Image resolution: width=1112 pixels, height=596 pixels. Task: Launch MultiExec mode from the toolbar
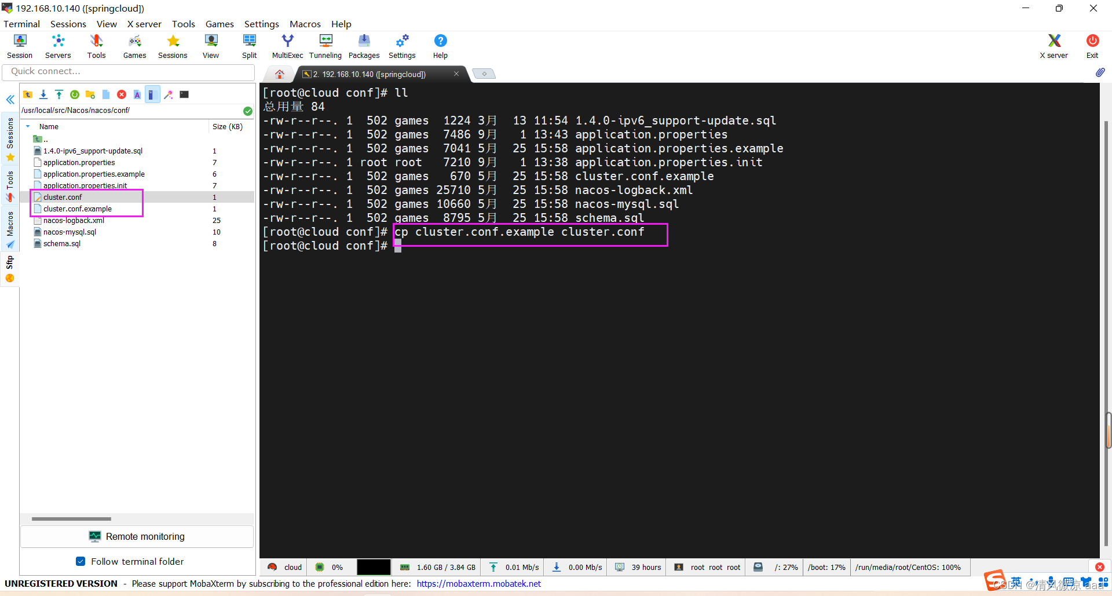pyautogui.click(x=287, y=46)
